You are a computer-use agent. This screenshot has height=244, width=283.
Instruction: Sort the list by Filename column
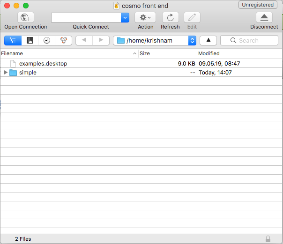[69, 53]
